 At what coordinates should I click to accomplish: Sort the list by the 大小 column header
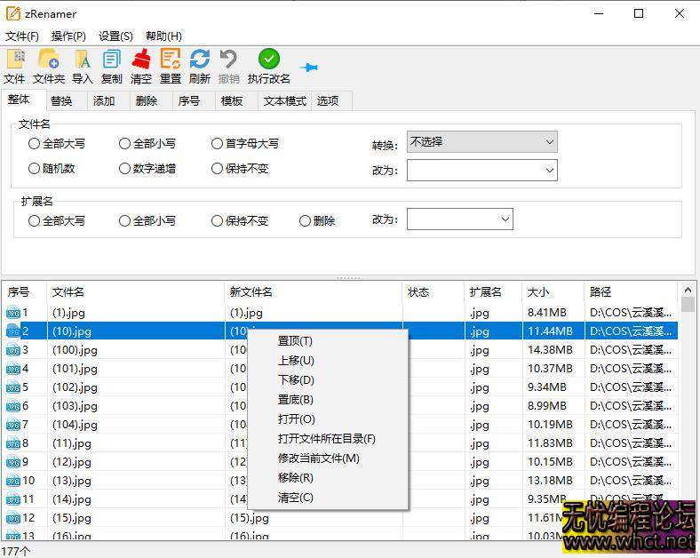pyautogui.click(x=538, y=291)
